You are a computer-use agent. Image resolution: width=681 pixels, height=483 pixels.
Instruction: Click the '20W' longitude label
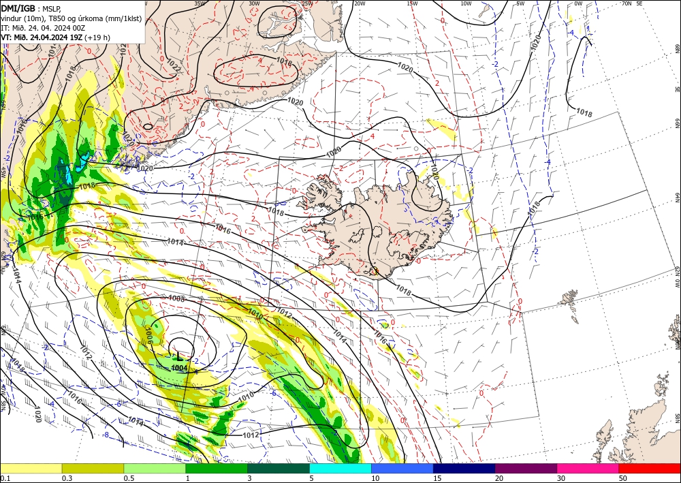coord(359,3)
